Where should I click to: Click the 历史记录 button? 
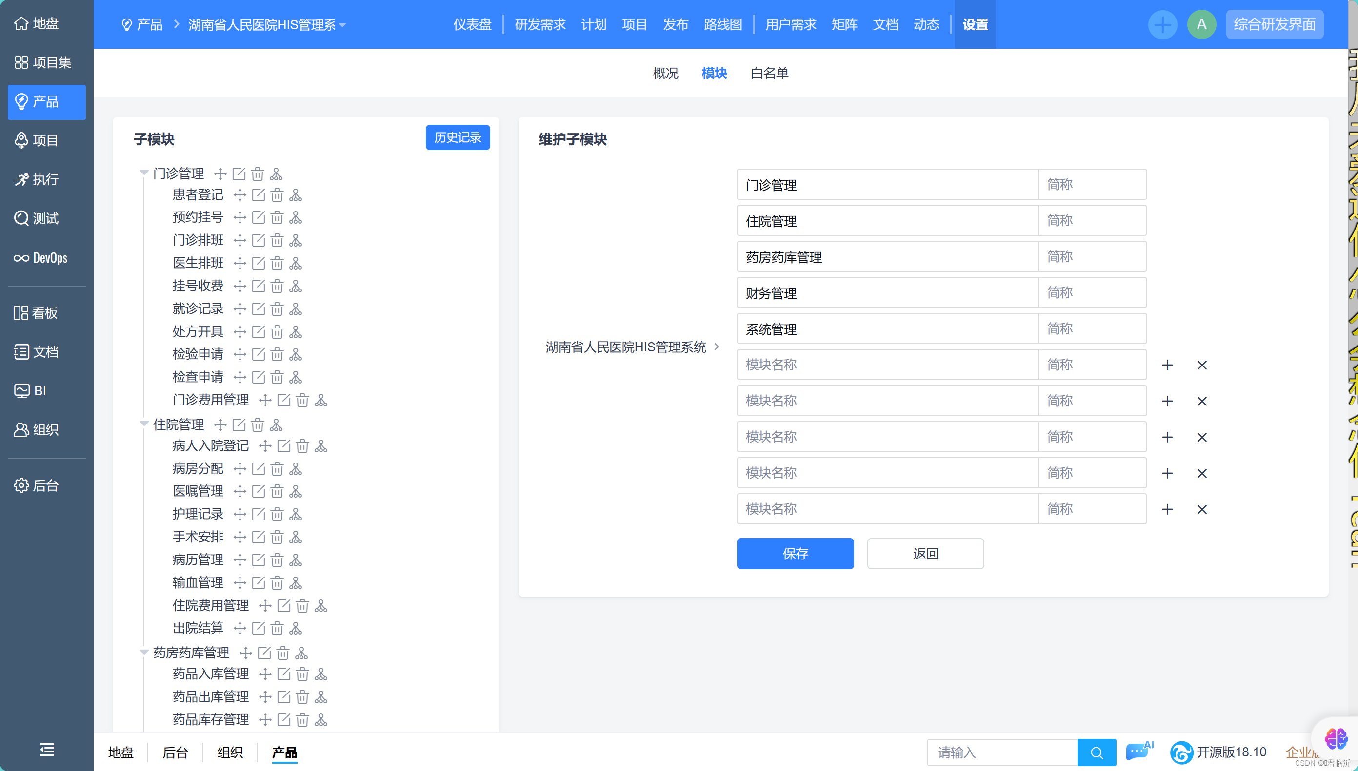(x=457, y=137)
